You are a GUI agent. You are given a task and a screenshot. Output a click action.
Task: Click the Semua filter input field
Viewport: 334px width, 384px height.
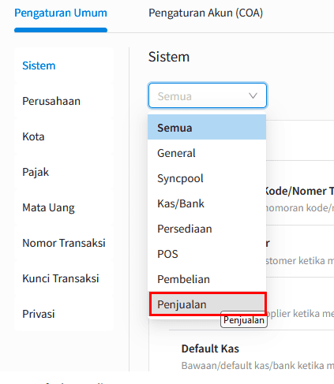[208, 95]
